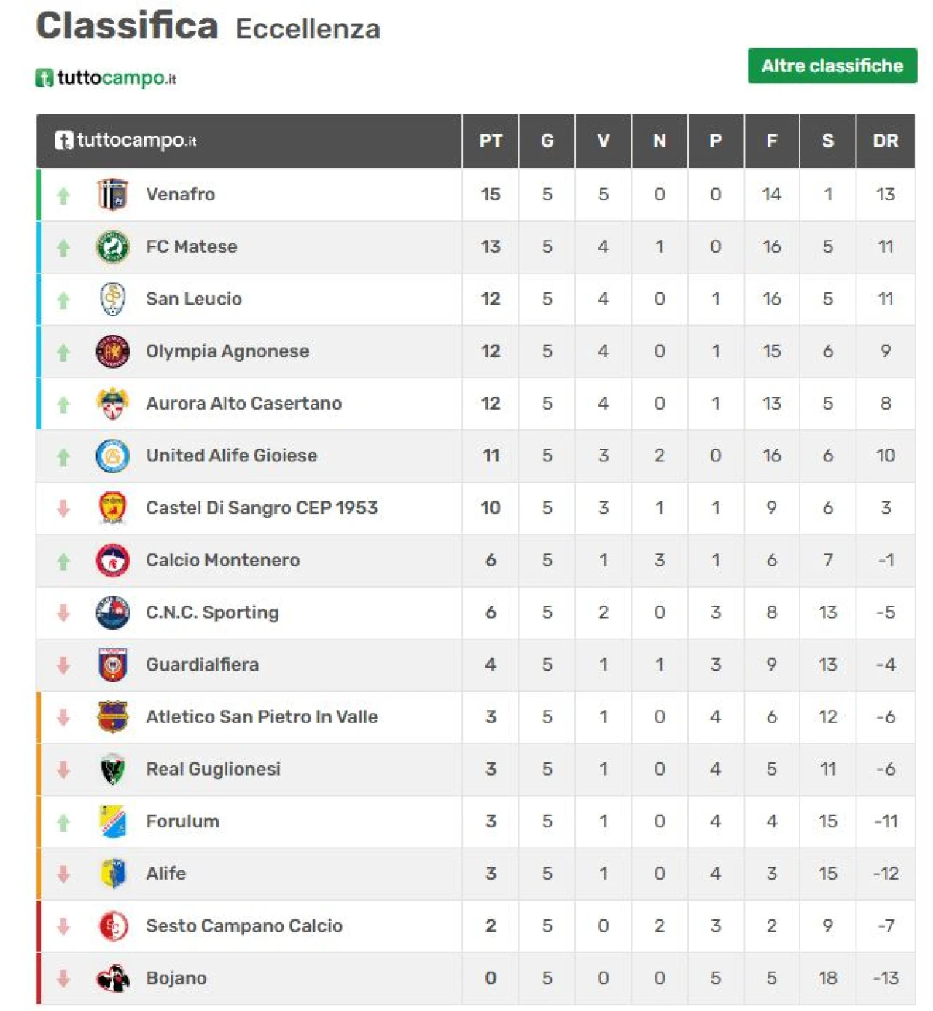Click the Venafro team crest icon
Viewport: 933px width, 1011px height.
(x=112, y=195)
